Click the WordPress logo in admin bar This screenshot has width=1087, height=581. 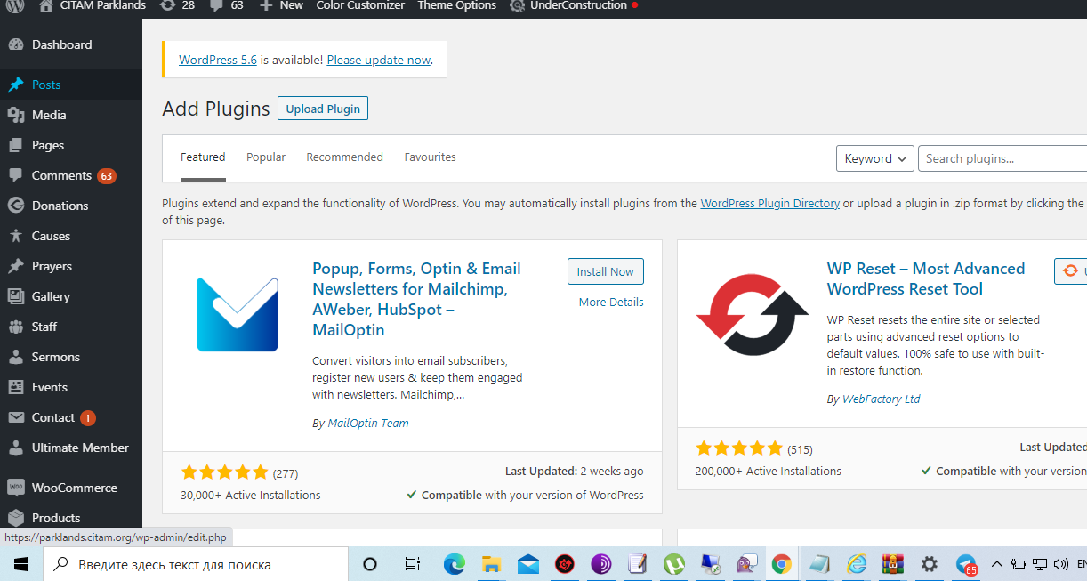coord(15,5)
